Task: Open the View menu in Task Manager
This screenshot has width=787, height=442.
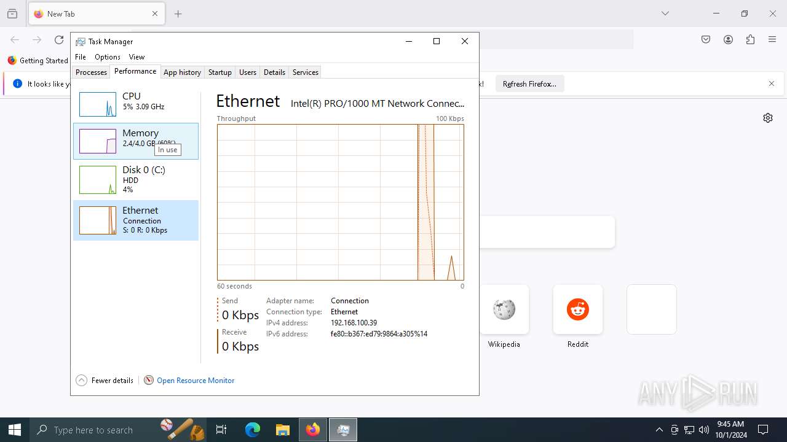Action: click(x=136, y=57)
